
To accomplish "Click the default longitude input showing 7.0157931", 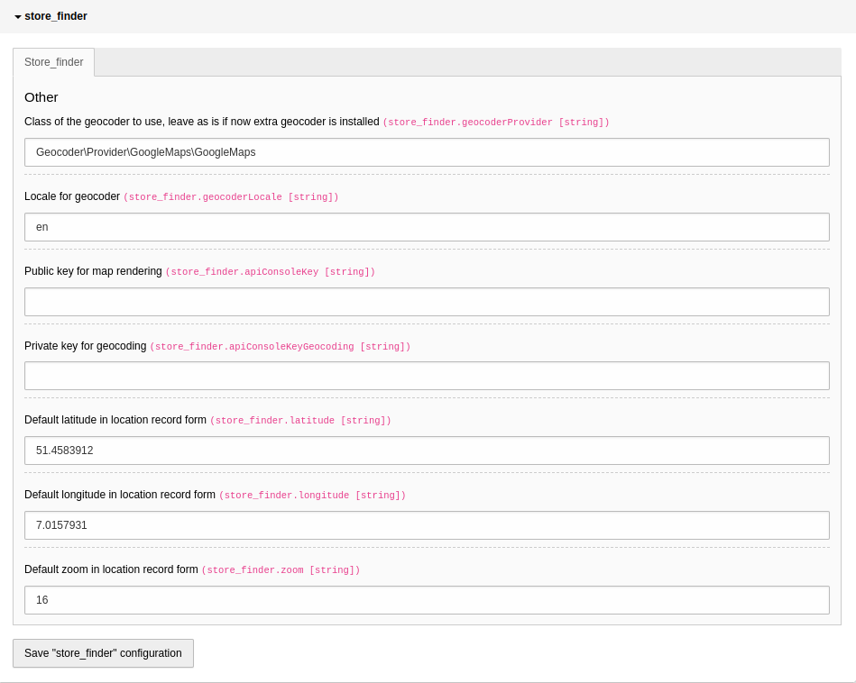I will coord(427,524).
